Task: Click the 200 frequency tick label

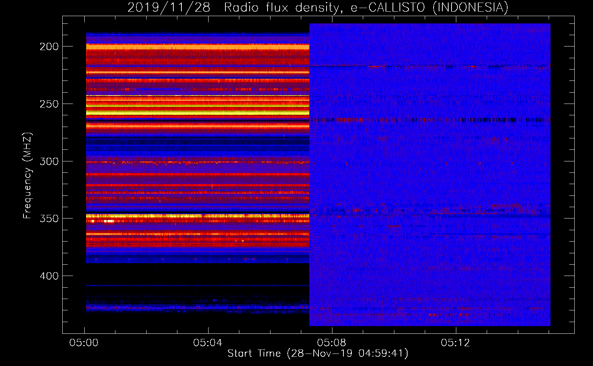Action: click(x=49, y=46)
